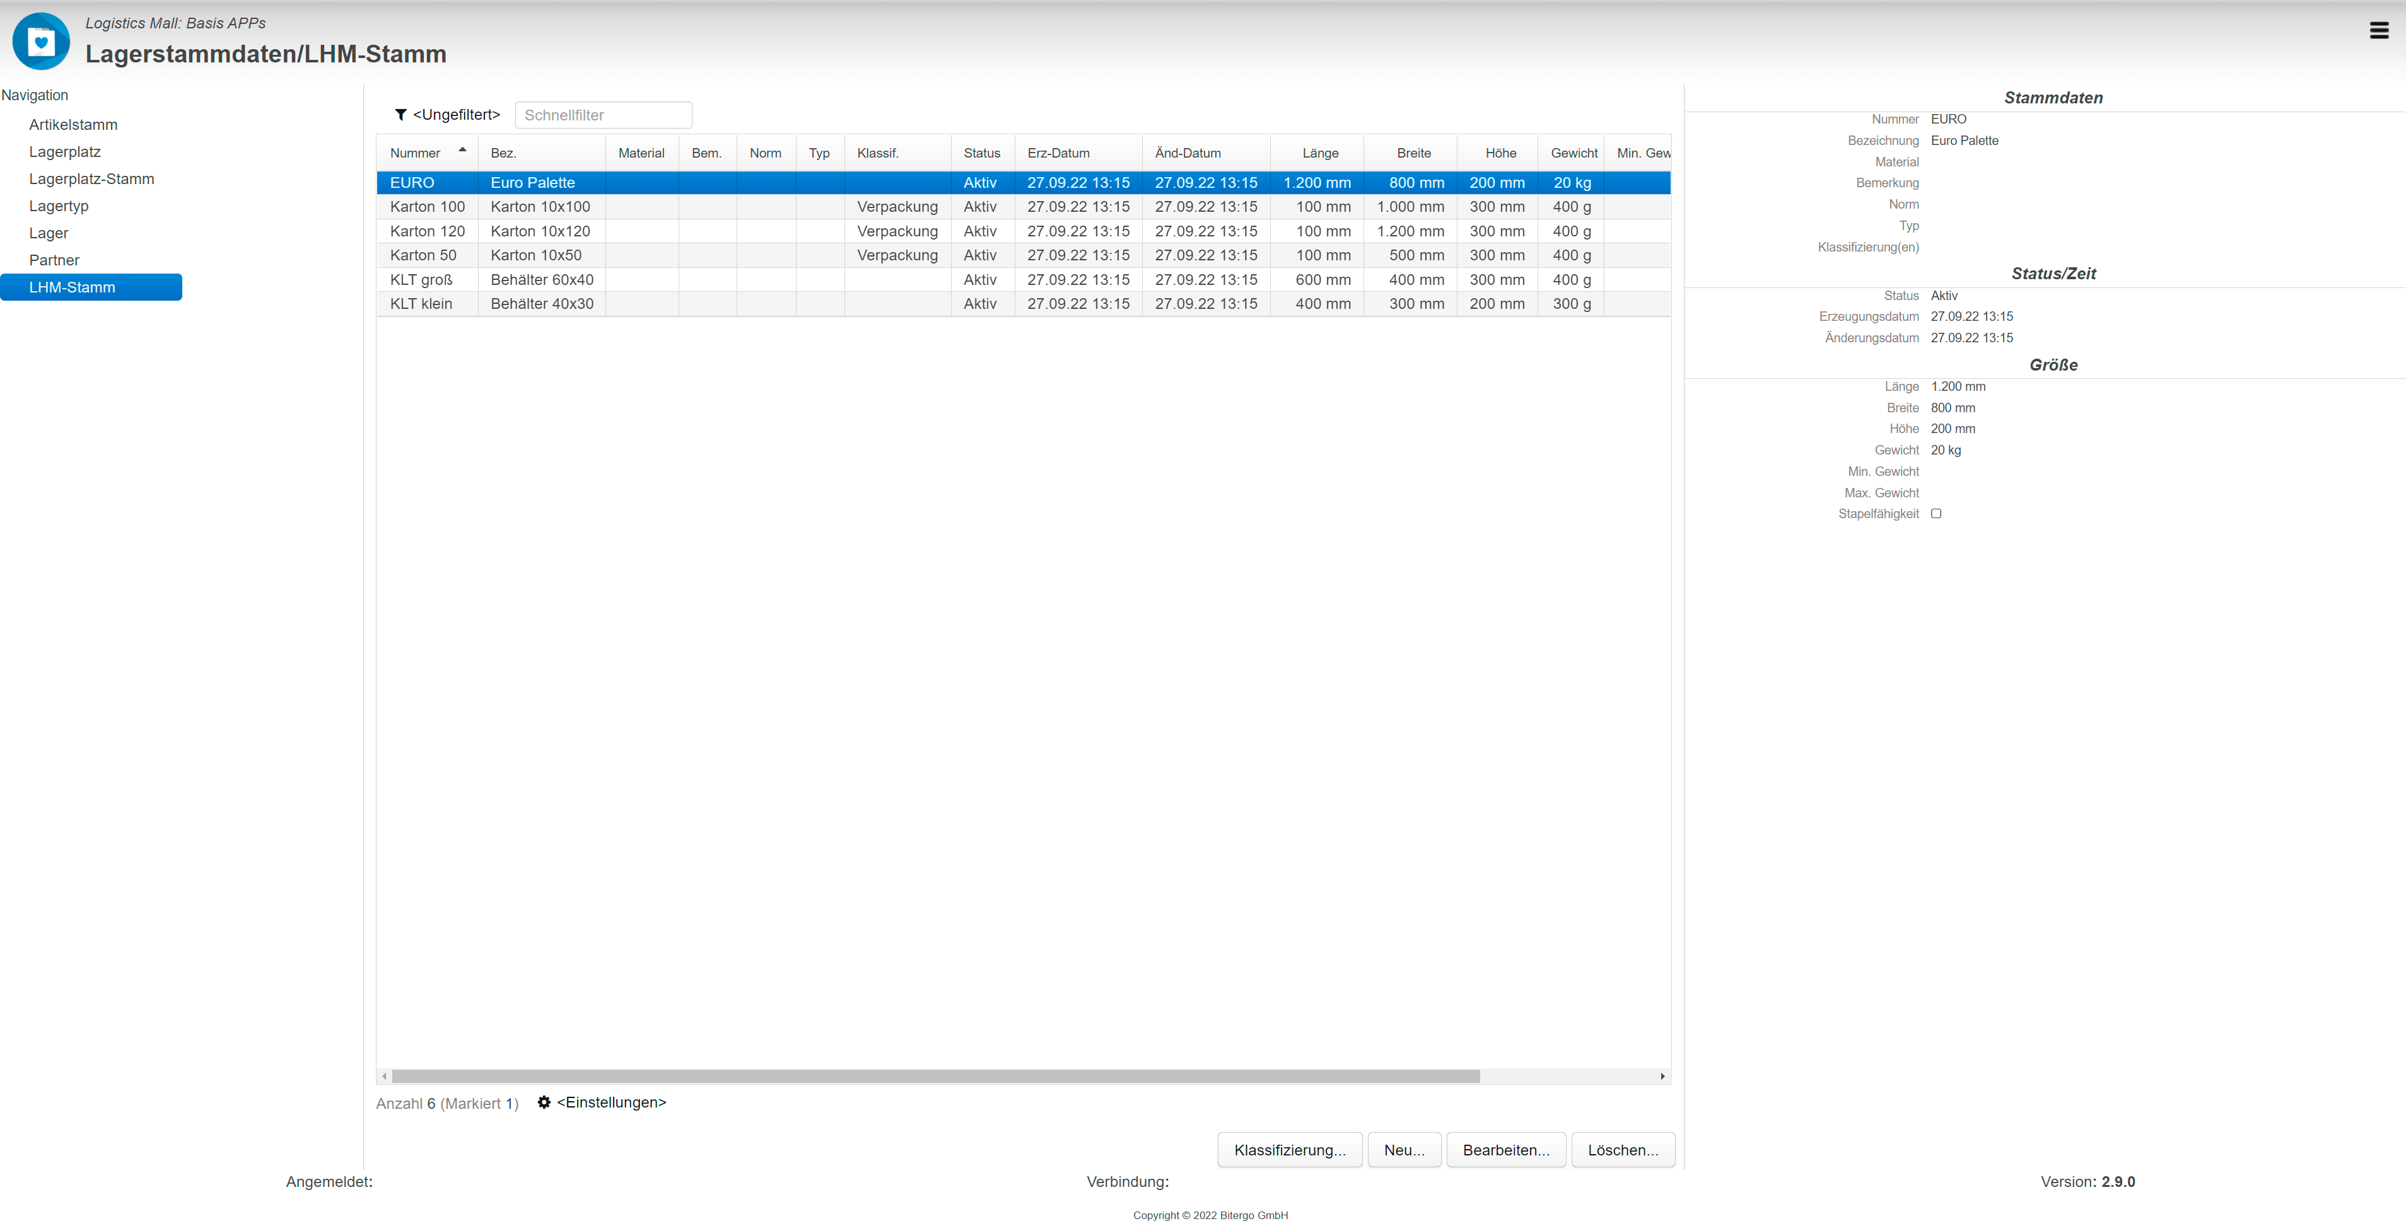Click the Bearbeiten... button

tap(1505, 1150)
